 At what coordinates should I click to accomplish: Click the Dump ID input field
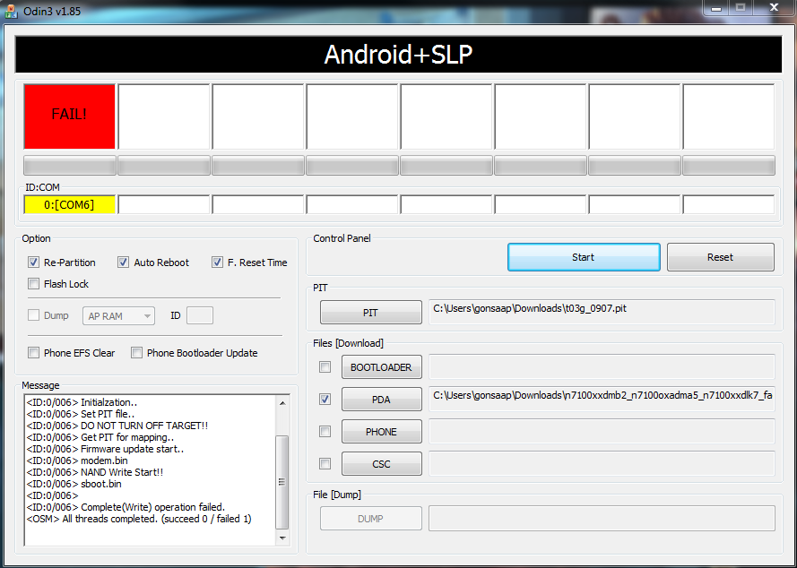coord(200,315)
